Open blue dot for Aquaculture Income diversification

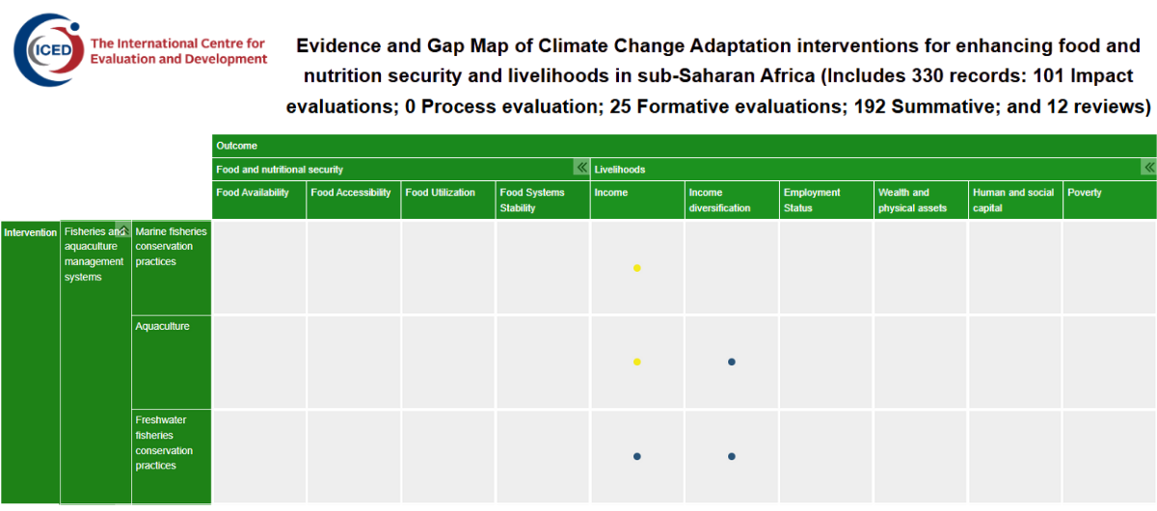pyautogui.click(x=732, y=362)
